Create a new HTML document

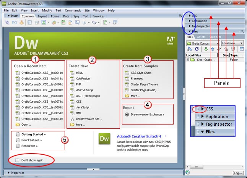point(77,73)
